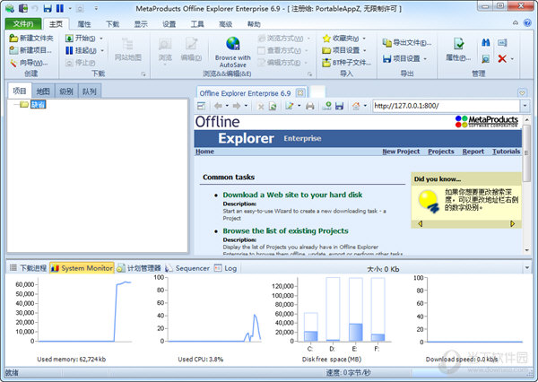Switch to 工具 ribbon tab

(x=197, y=23)
